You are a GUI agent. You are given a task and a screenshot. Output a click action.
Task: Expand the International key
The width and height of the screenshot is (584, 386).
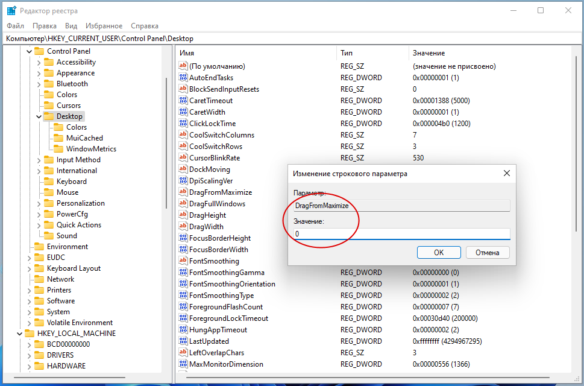pos(39,171)
